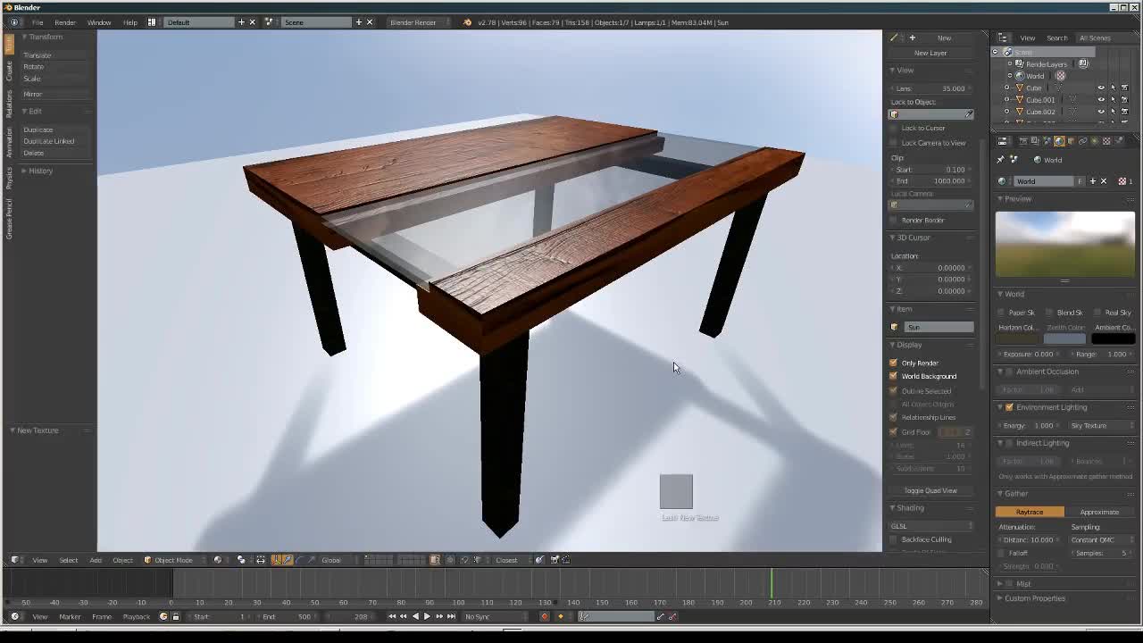Enable Lock Camera to View checkbox

[894, 142]
